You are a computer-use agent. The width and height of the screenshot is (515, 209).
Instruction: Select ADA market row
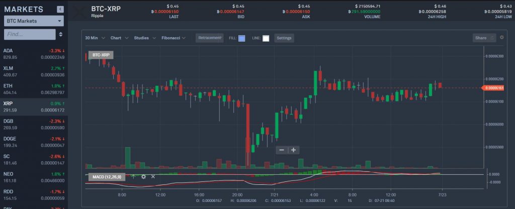34,54
